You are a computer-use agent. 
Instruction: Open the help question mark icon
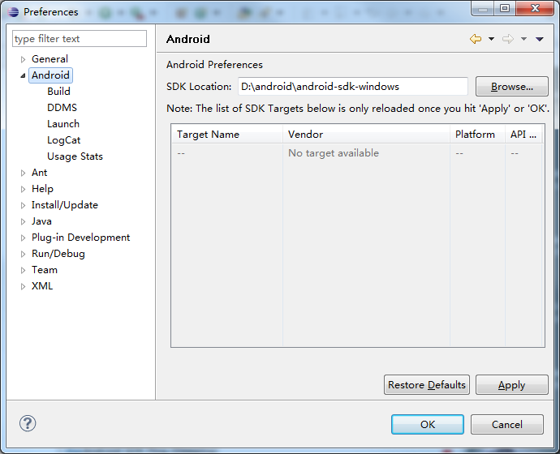pyautogui.click(x=28, y=423)
